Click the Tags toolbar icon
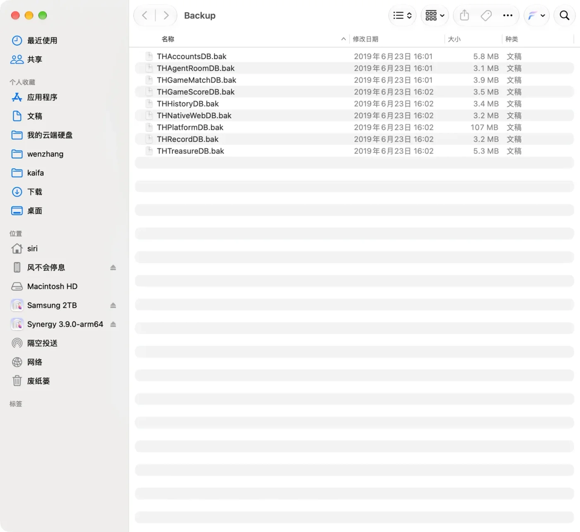The height and width of the screenshot is (532, 580). point(486,16)
